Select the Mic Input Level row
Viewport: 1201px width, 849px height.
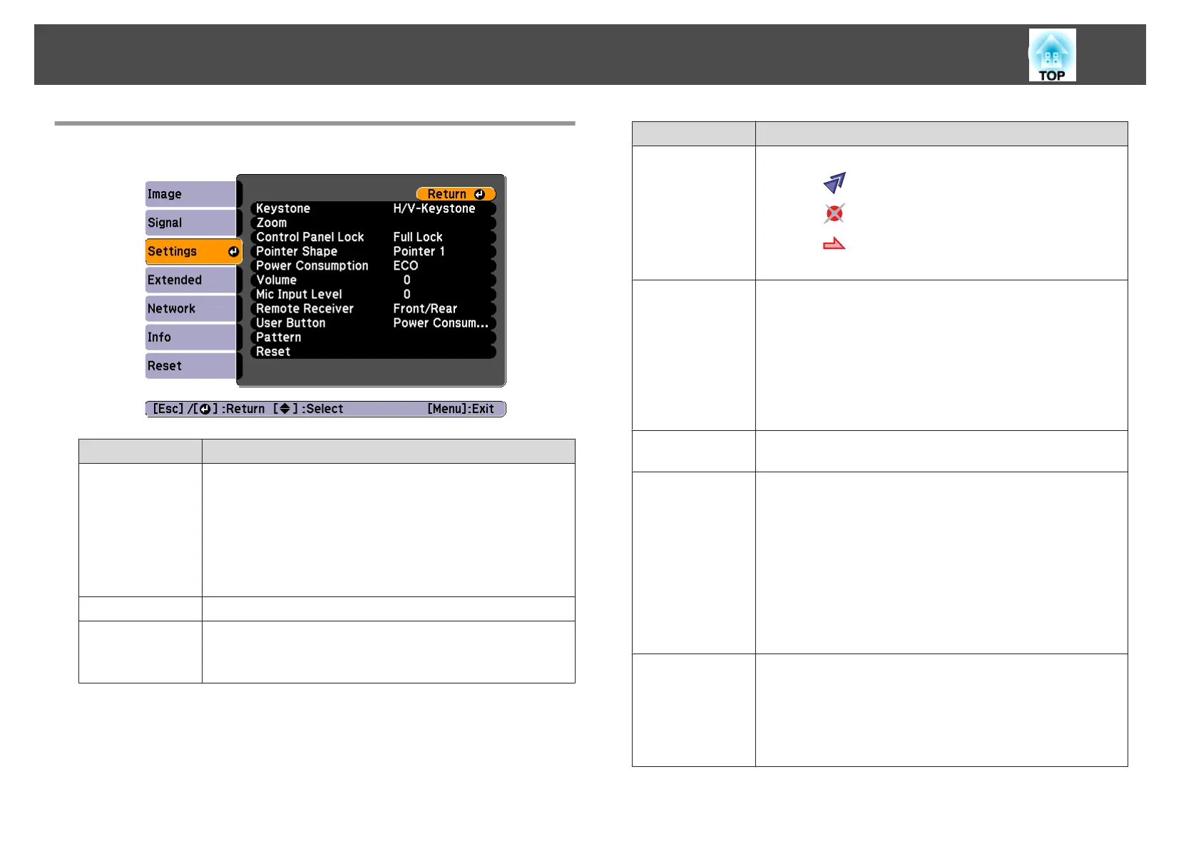[x=373, y=294]
